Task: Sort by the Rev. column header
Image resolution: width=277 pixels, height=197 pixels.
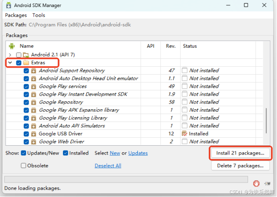Action: 171,46
